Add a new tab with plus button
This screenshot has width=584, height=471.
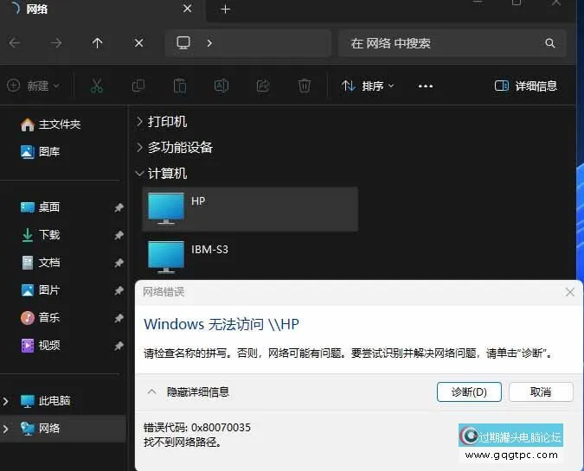225,9
